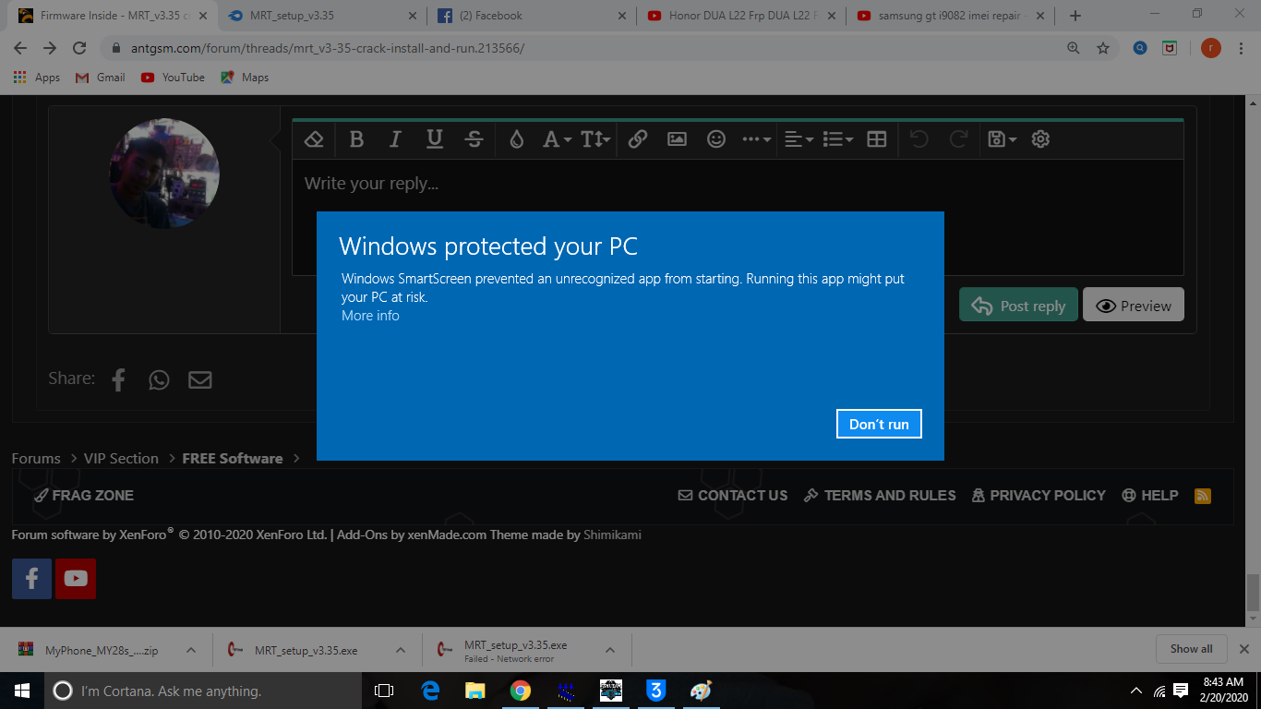Image resolution: width=1261 pixels, height=709 pixels.
Task: Toggle BB code mode gear icon
Action: click(1040, 139)
